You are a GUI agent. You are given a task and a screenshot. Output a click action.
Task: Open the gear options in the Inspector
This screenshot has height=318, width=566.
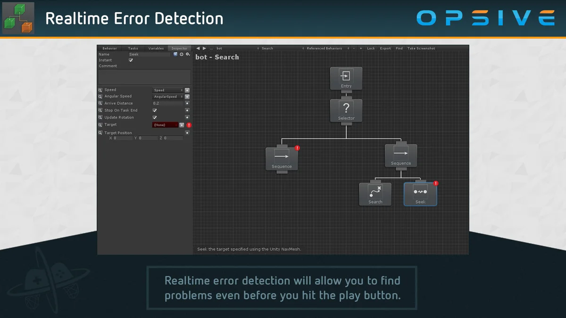(188, 54)
